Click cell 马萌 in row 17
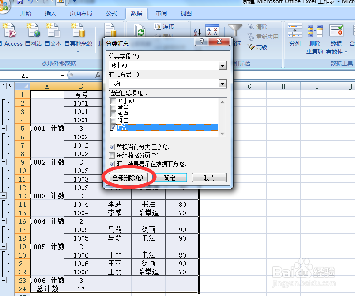 point(114,230)
